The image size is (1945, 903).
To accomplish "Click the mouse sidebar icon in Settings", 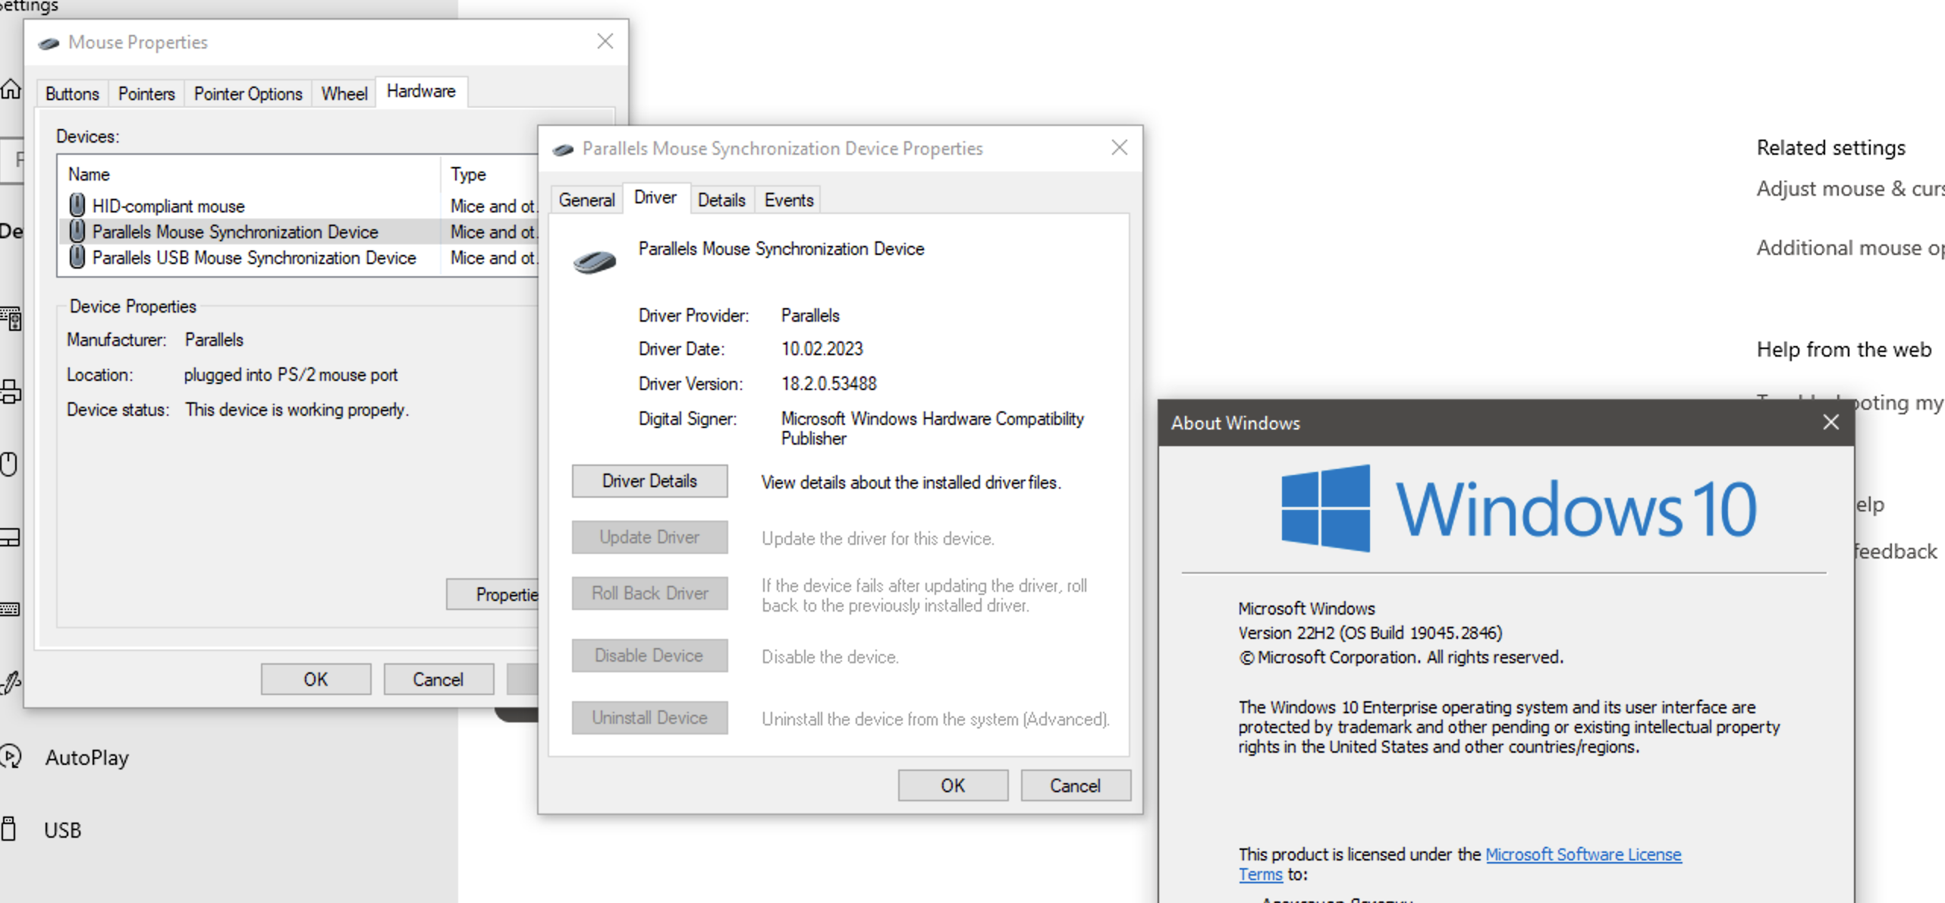I will click(9, 464).
